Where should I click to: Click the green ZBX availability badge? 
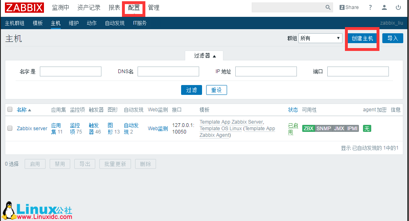(x=308, y=129)
